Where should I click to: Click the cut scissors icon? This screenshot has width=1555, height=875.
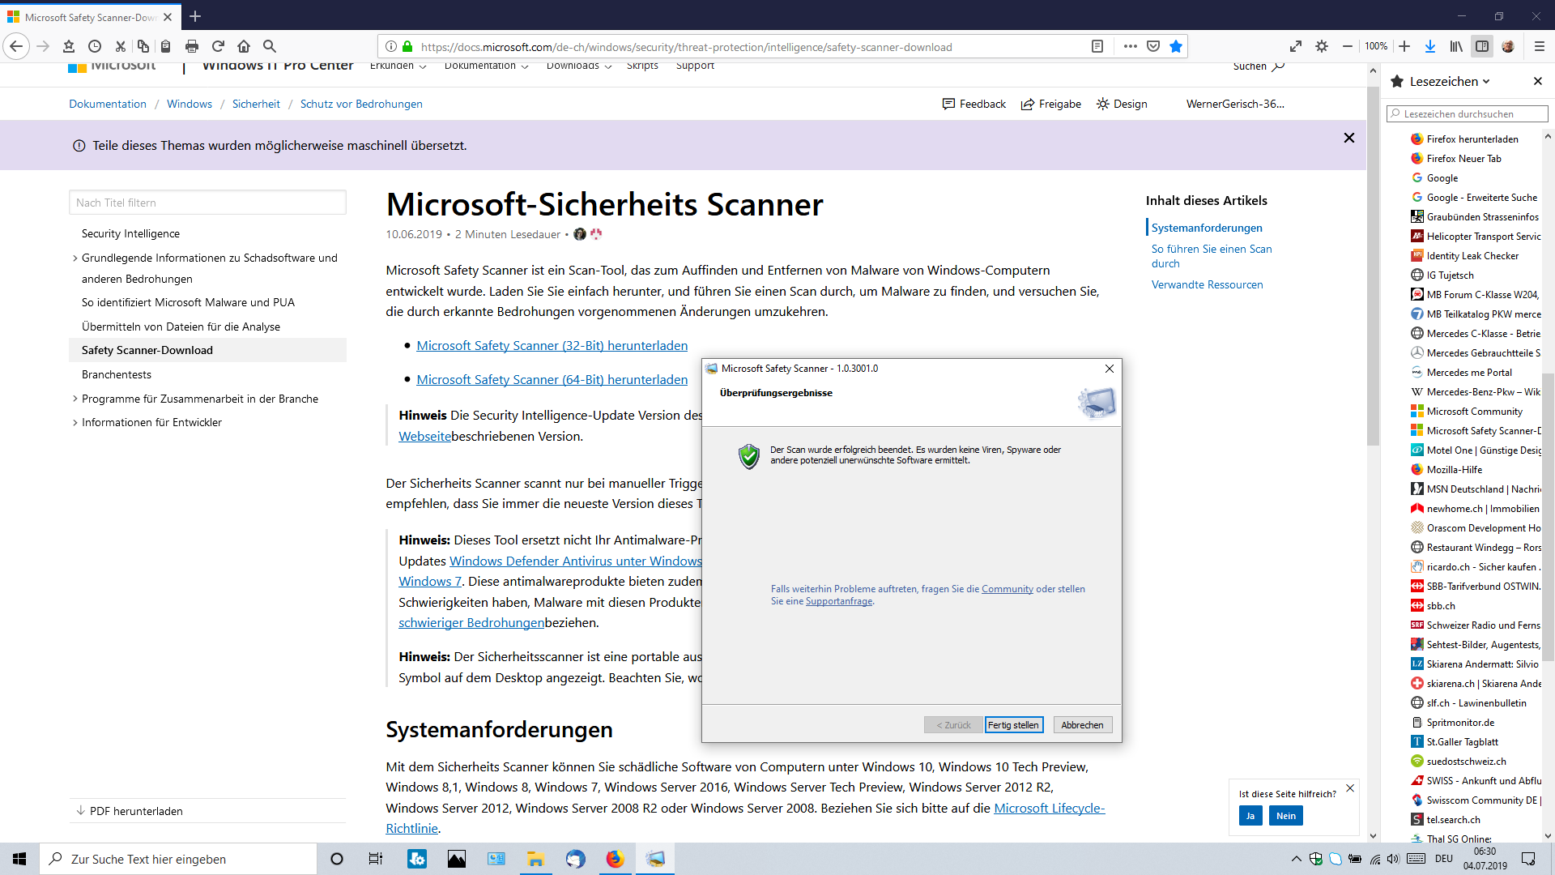[x=120, y=46]
